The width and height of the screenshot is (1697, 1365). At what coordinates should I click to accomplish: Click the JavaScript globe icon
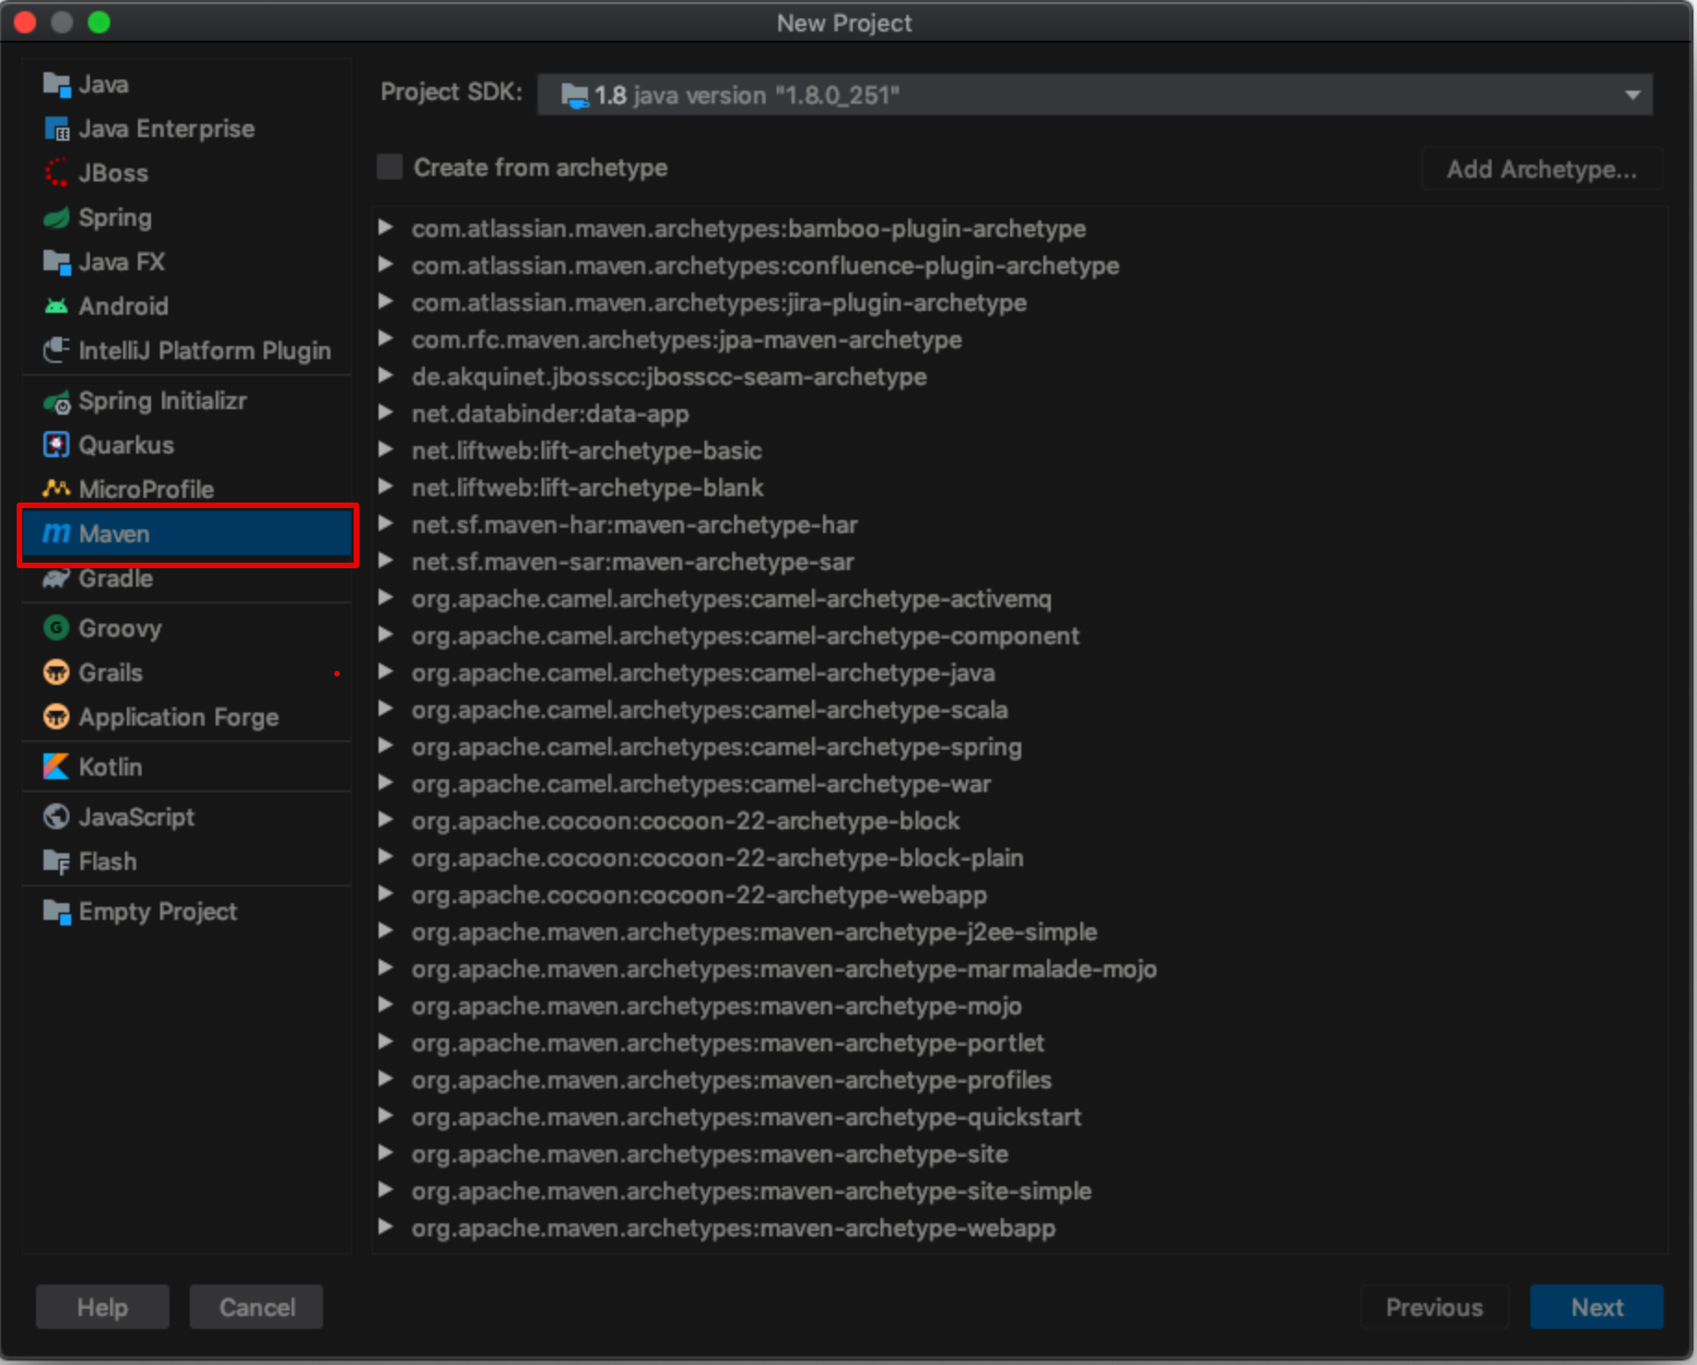[x=56, y=817]
